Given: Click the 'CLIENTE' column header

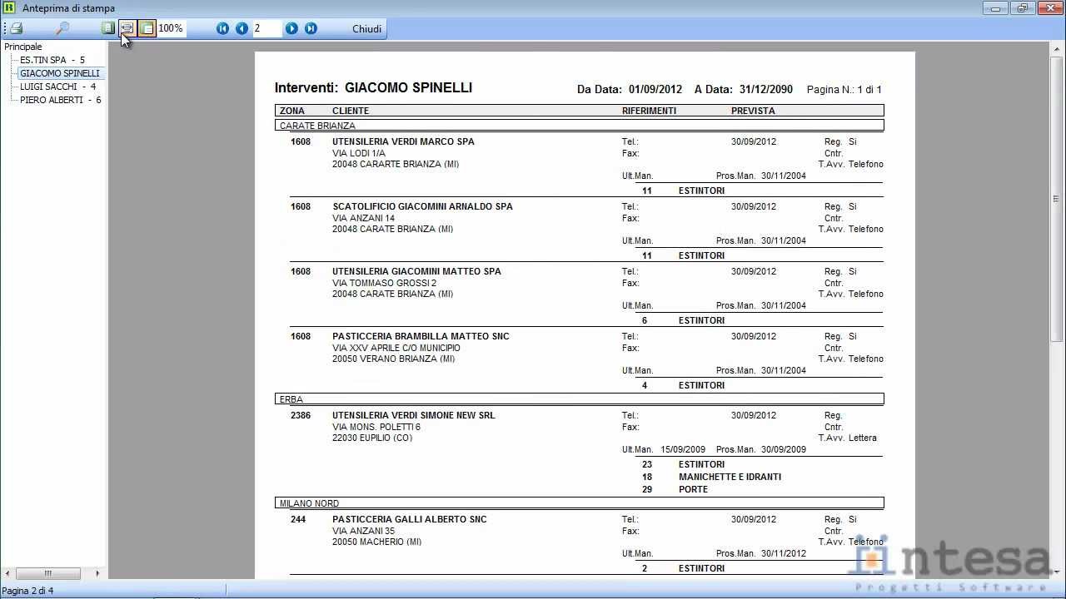Looking at the screenshot, I should [x=350, y=111].
